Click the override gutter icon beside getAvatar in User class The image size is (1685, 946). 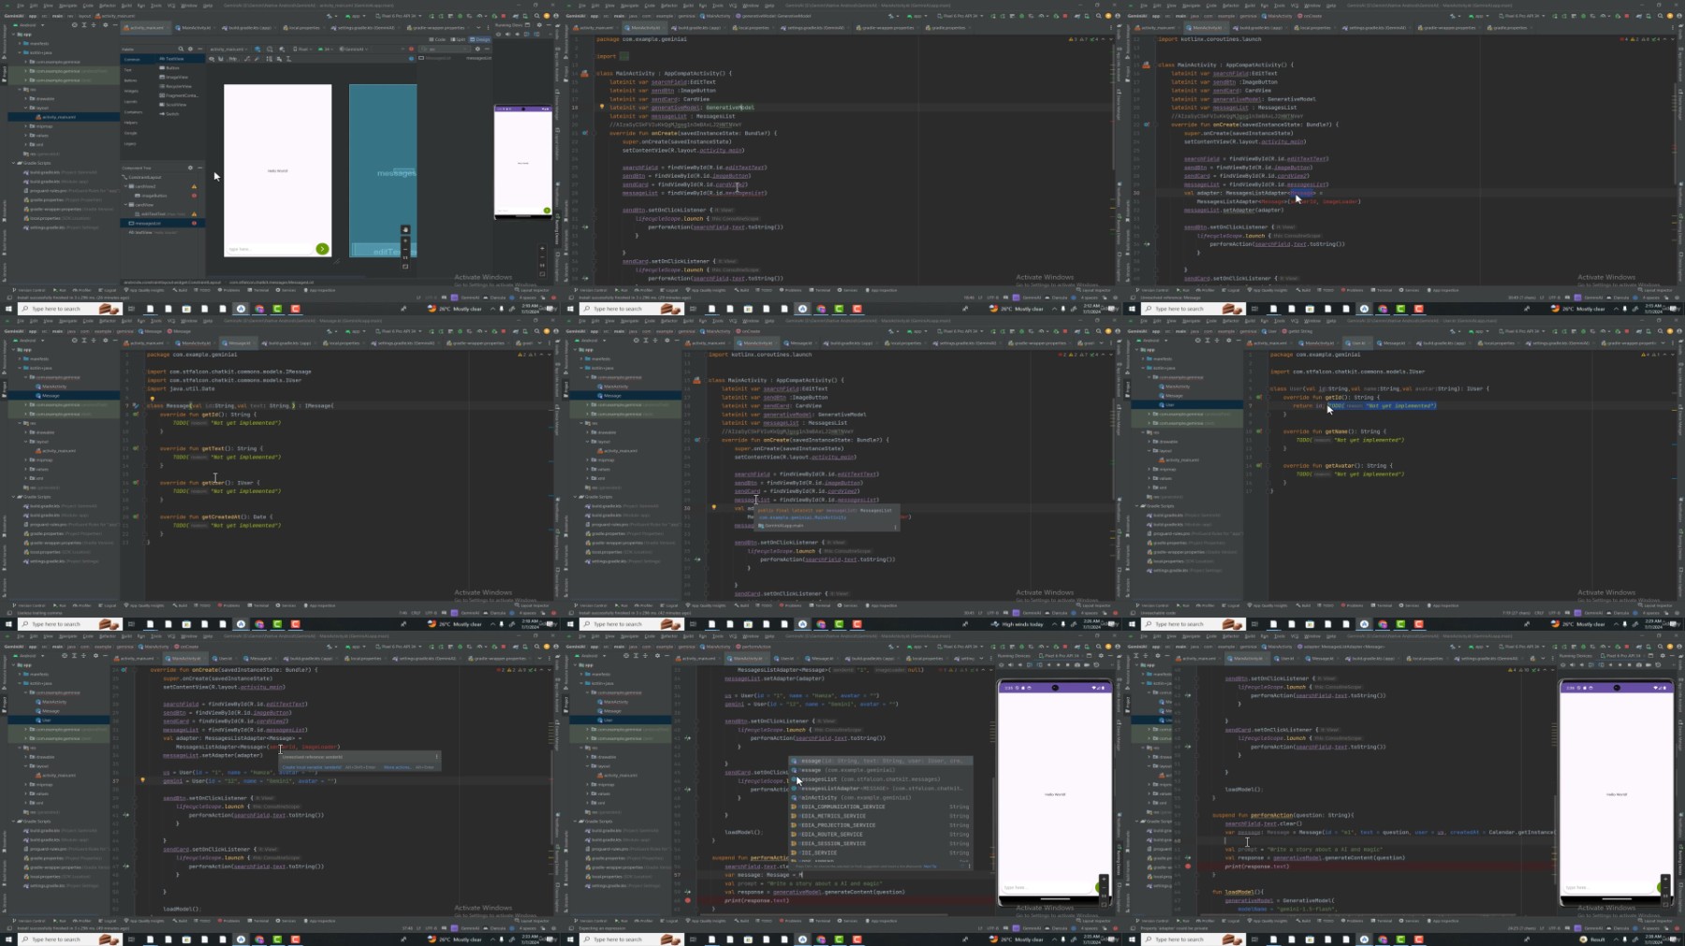1258,465
